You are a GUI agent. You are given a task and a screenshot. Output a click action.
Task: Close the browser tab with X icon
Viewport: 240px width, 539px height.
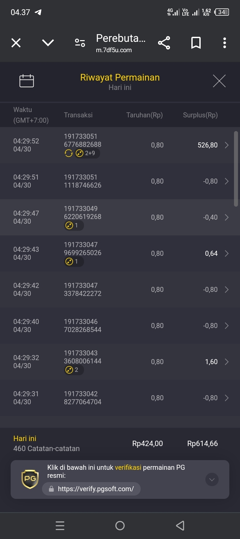16,43
